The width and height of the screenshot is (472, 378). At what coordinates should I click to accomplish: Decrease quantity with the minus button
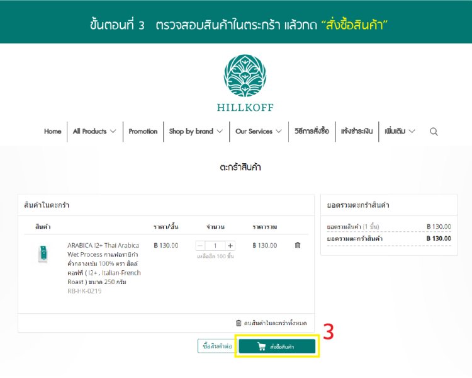[x=201, y=246]
